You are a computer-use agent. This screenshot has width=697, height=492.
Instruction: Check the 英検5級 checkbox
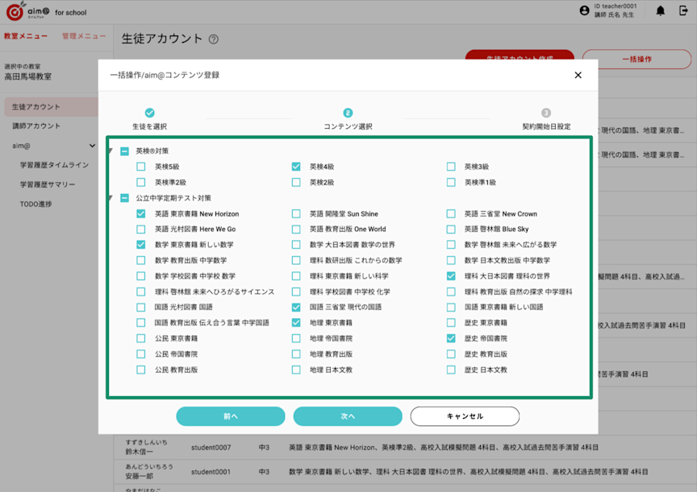pyautogui.click(x=141, y=167)
